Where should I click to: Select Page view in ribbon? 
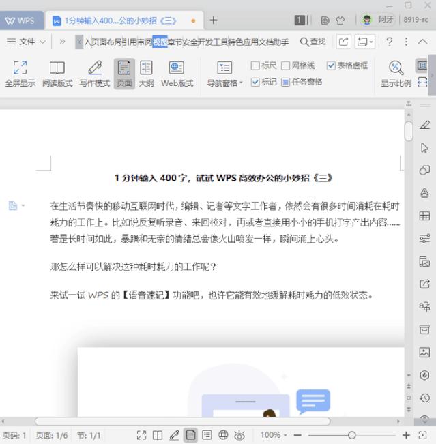click(x=124, y=74)
